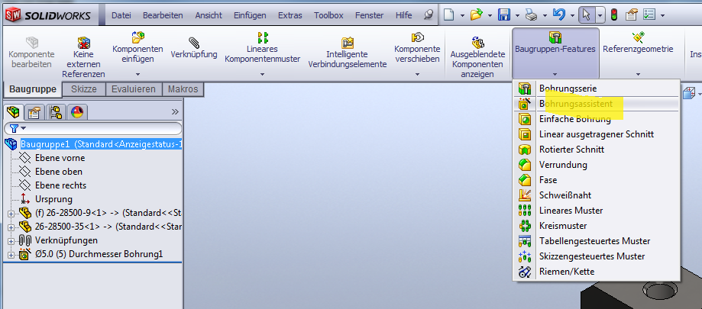The width and height of the screenshot is (702, 309).
Task: Click the pin icon beside Hilfe
Action: (x=428, y=15)
